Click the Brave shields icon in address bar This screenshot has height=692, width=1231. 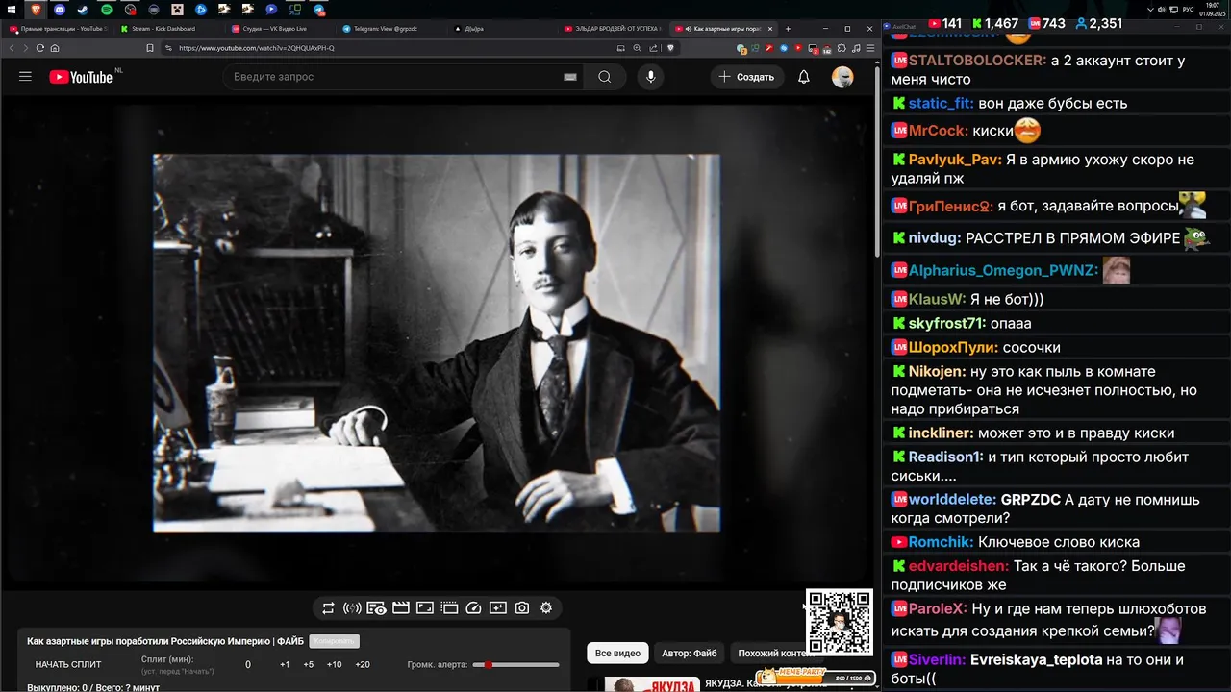point(670,48)
